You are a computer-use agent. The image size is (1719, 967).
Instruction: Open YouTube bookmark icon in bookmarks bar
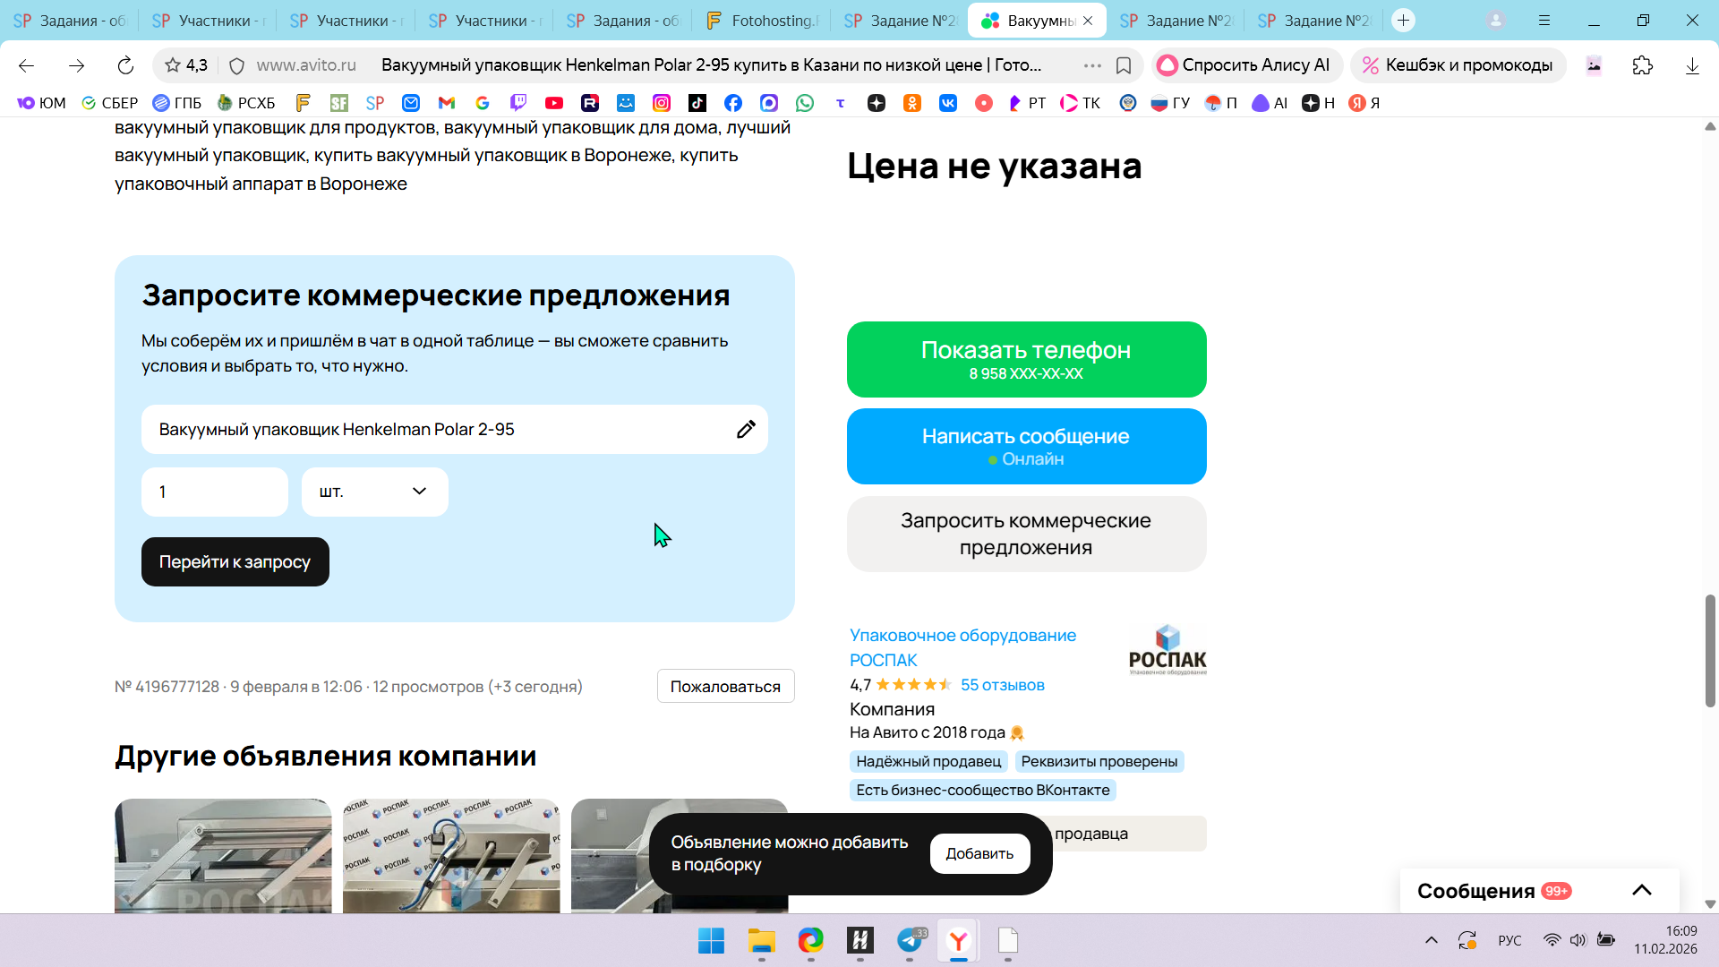tap(554, 103)
